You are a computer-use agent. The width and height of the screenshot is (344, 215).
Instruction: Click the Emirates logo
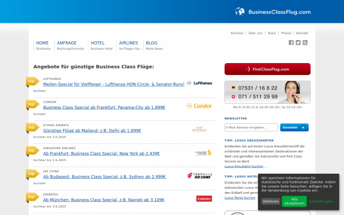(x=204, y=199)
